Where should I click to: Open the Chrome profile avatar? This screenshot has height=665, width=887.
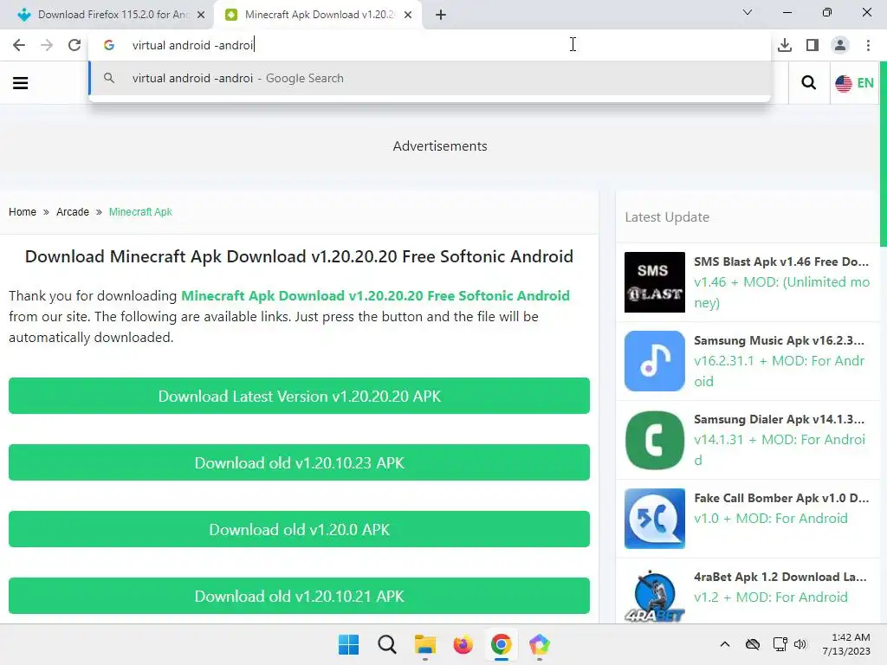pyautogui.click(x=840, y=45)
